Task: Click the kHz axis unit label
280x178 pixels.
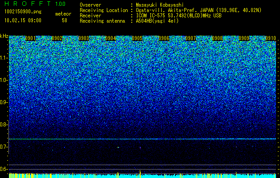Action: click(x=4, y=36)
